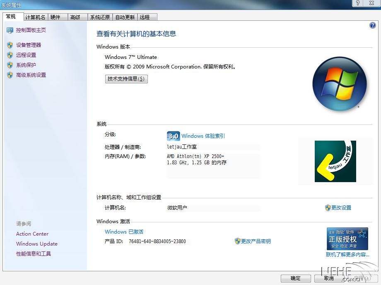
Task: Click the shield icon beside 高级系统设置
Action: (10, 75)
